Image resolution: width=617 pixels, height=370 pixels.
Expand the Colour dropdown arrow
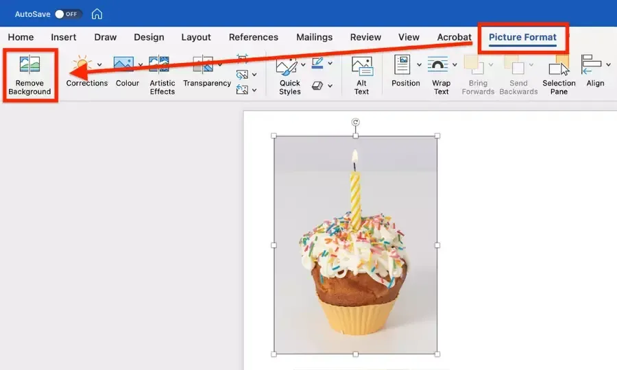[x=141, y=65]
